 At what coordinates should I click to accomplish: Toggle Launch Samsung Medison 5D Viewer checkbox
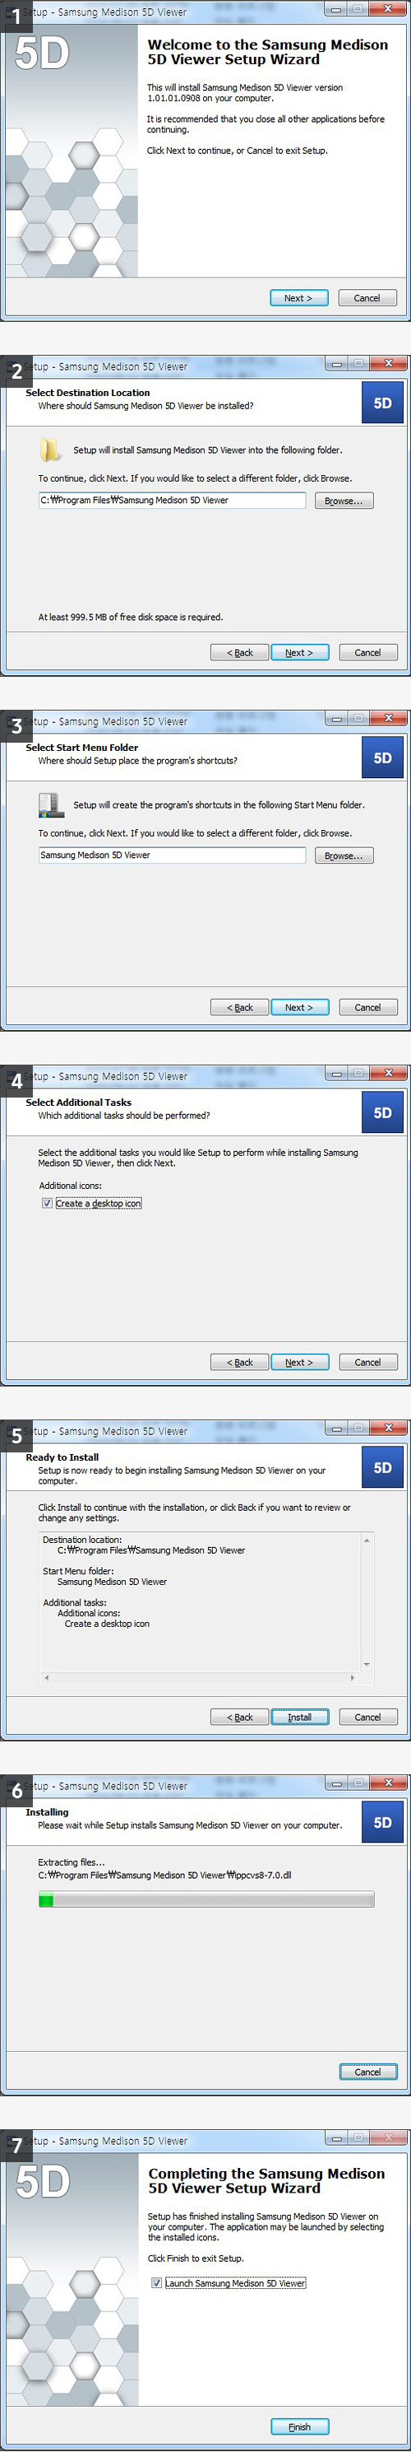point(157,2283)
